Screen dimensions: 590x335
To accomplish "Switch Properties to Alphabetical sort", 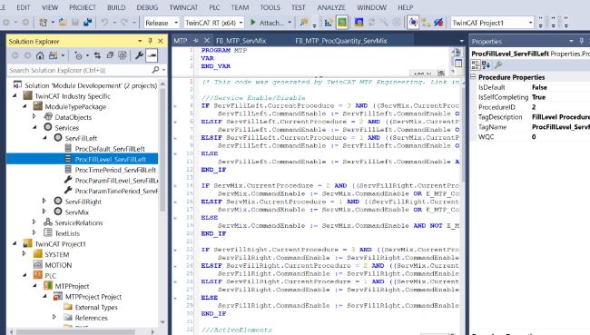I will pos(486,65).
